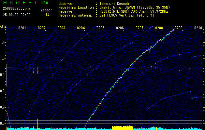Click the wide yellow block in the bottom power strip
This screenshot has width=205, height=130.
[x=123, y=128]
